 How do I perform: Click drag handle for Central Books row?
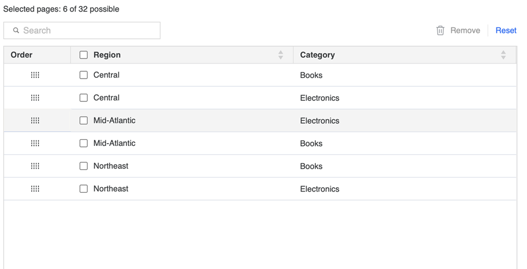[35, 75]
